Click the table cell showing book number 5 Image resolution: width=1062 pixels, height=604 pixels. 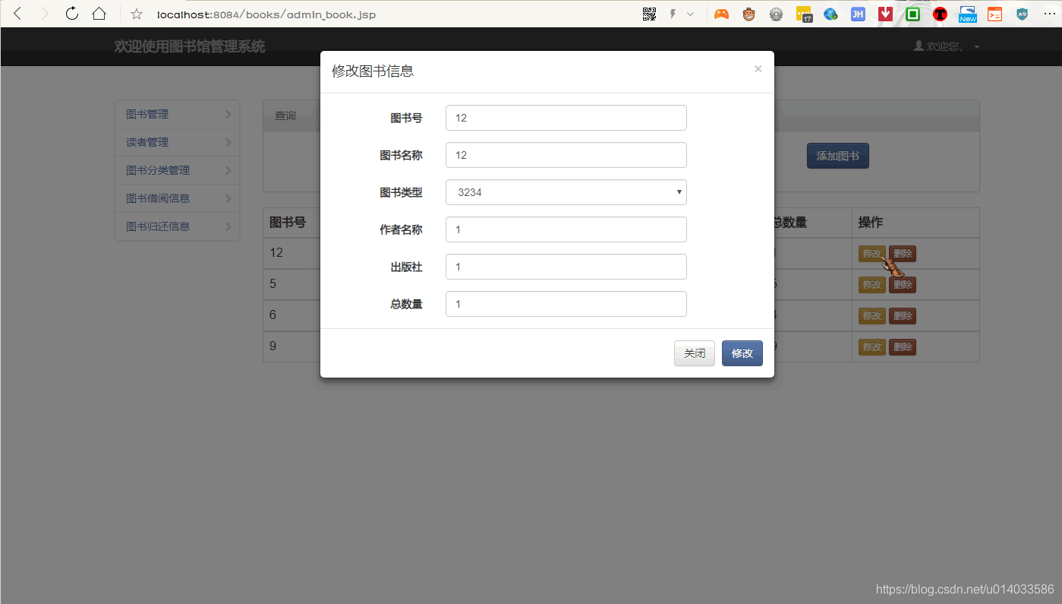tap(273, 284)
